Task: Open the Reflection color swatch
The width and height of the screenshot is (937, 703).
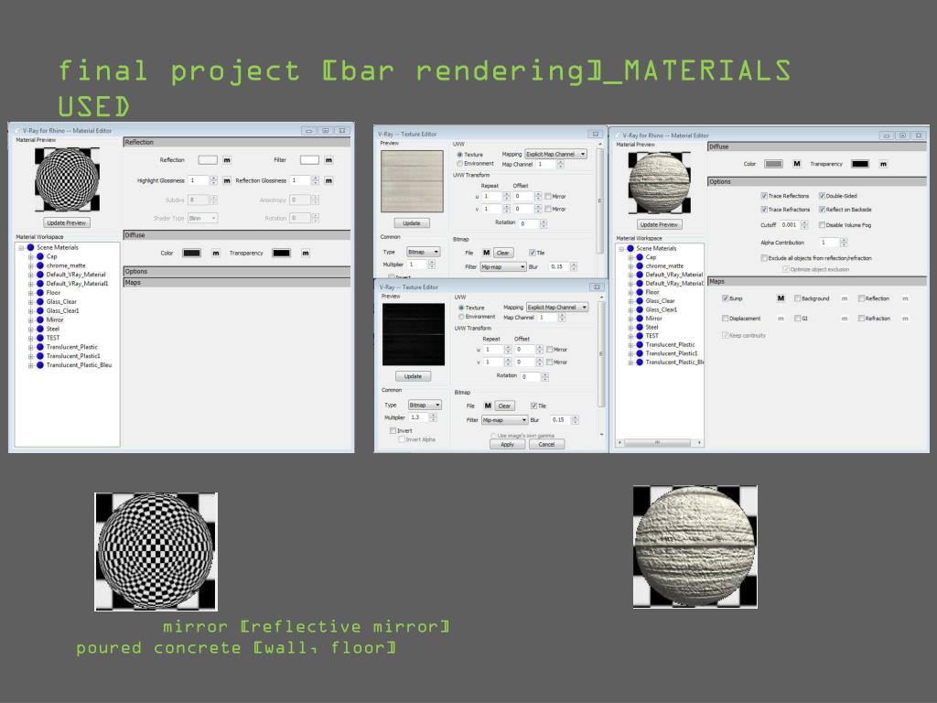Action: point(208,160)
